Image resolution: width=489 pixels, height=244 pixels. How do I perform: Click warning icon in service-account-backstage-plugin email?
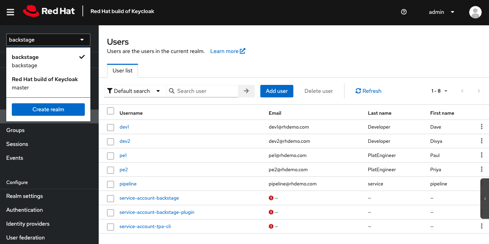pyautogui.click(x=271, y=212)
